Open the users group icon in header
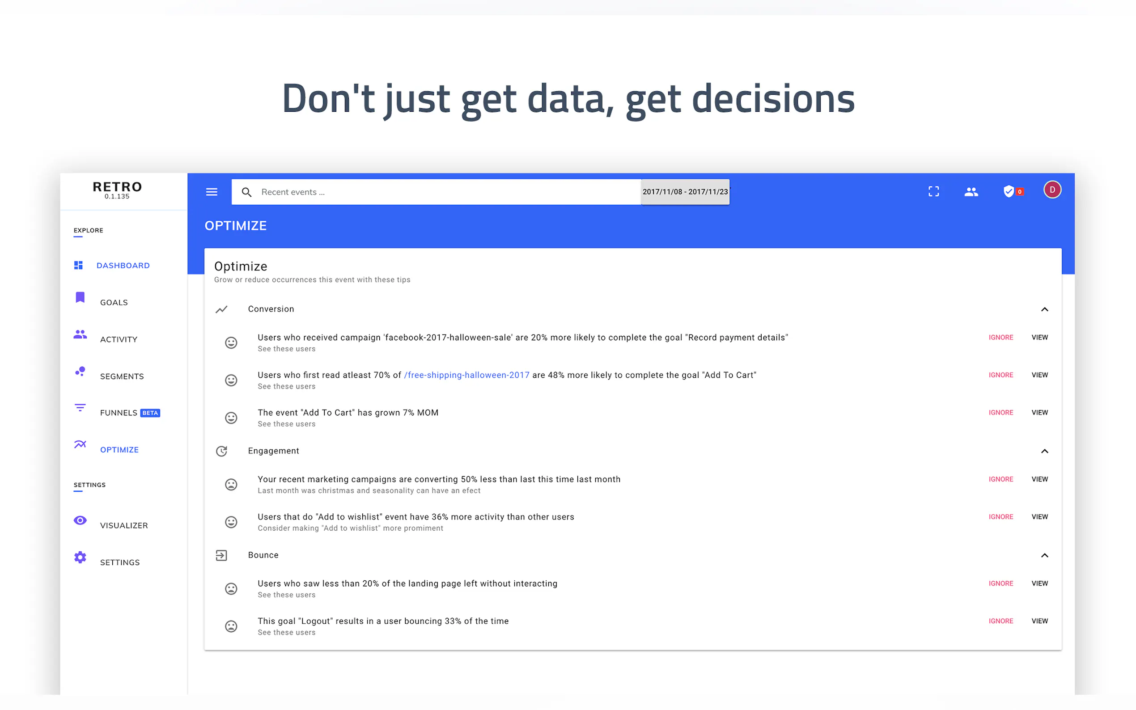This screenshot has height=710, width=1136. tap(971, 192)
